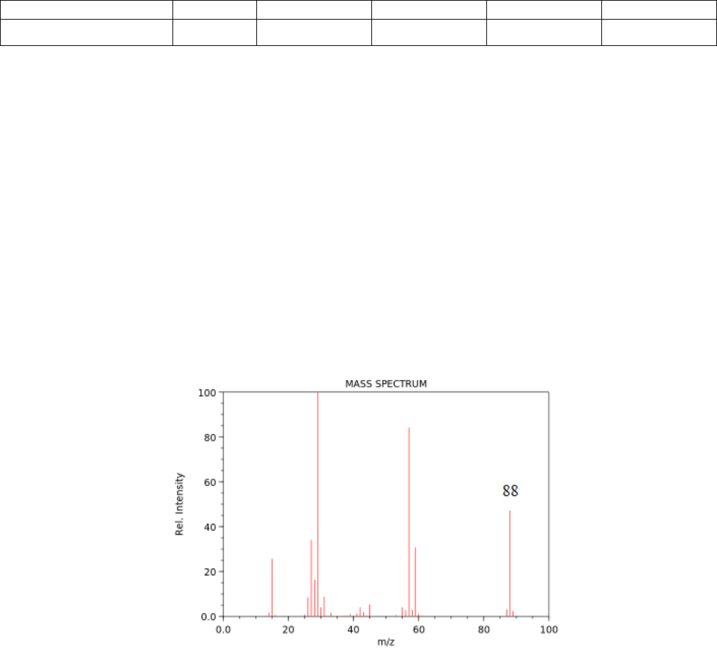
Task: Click the "MASS SPECTRUM" chart title
Action: (x=386, y=384)
